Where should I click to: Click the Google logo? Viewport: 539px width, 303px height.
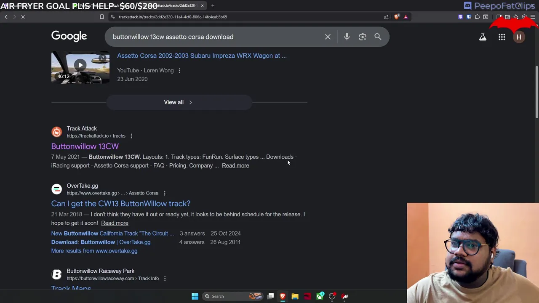(69, 36)
